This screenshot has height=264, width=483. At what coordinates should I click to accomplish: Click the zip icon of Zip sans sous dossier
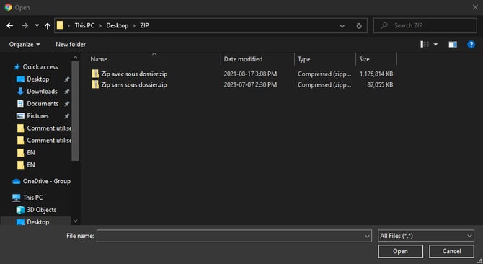(x=95, y=84)
